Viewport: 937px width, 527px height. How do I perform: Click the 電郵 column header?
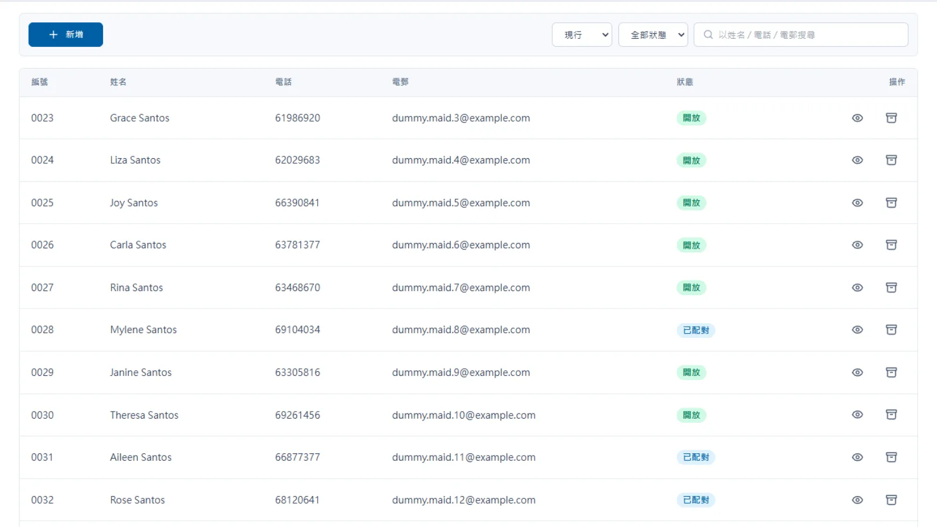click(x=401, y=82)
